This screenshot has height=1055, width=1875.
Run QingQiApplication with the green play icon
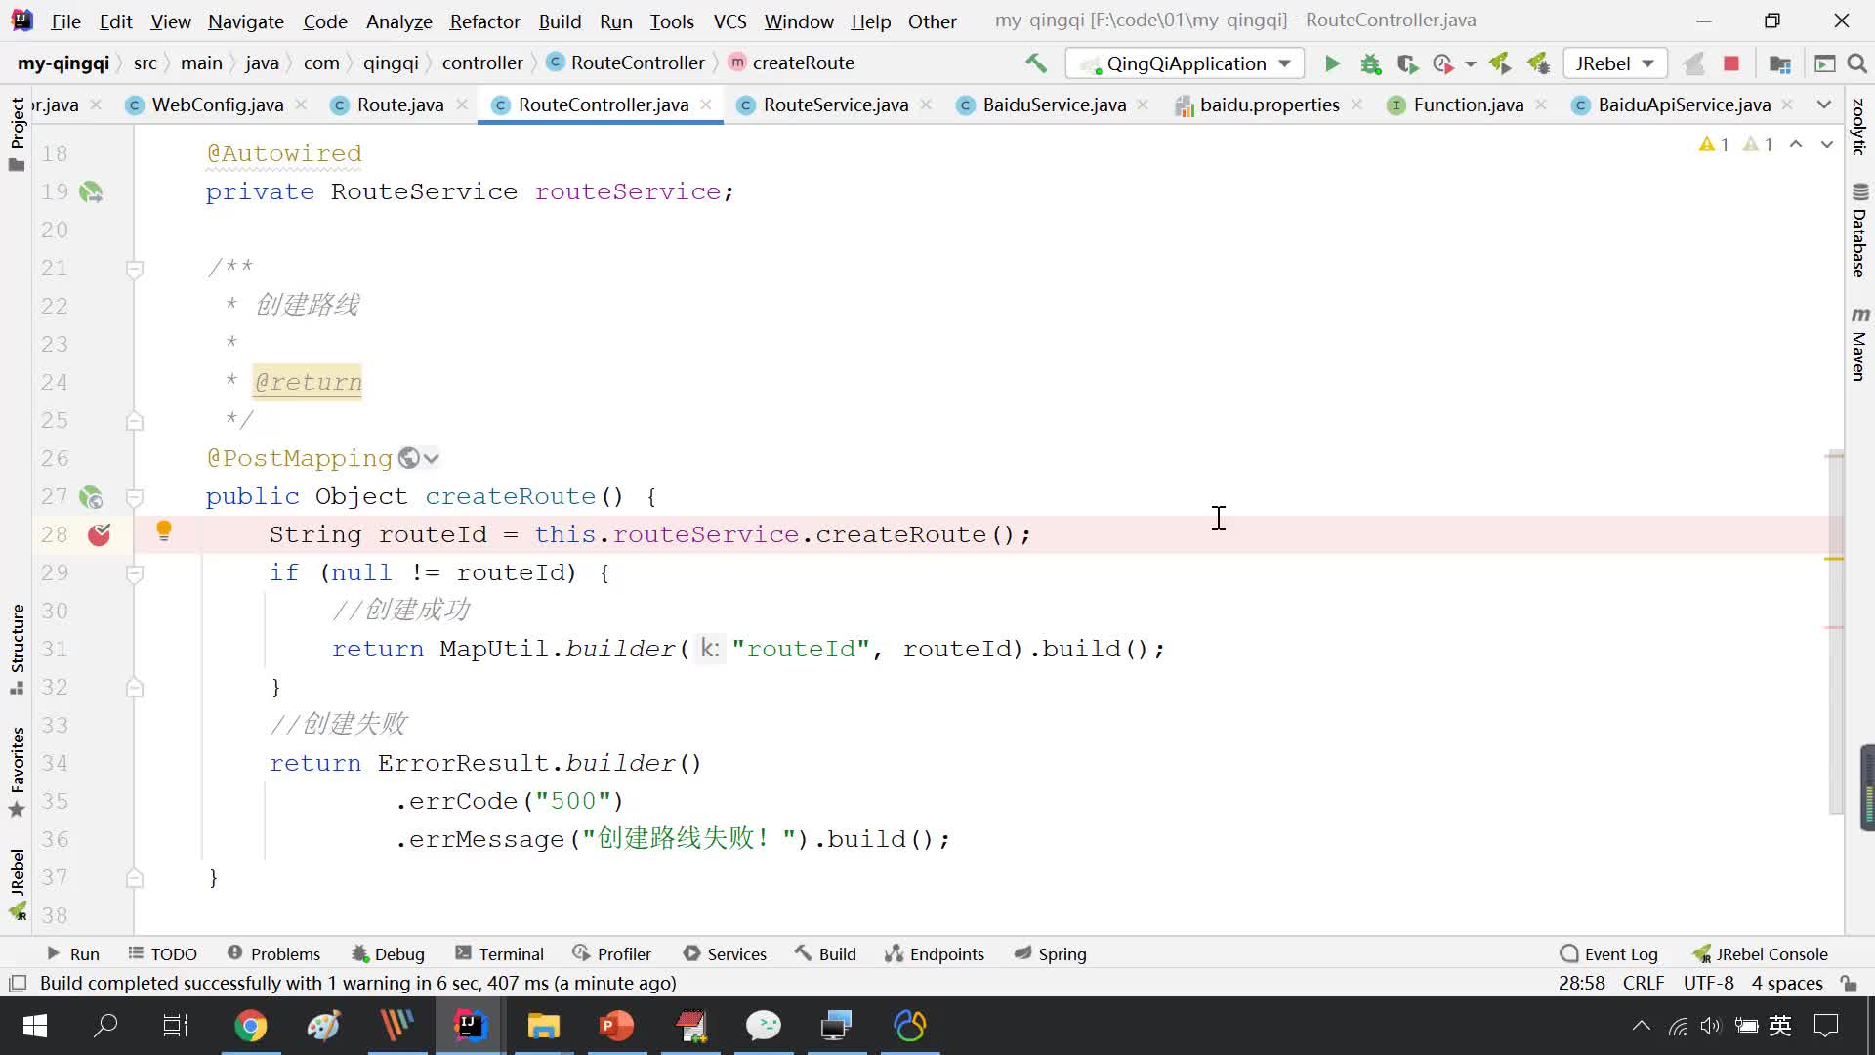click(1332, 63)
